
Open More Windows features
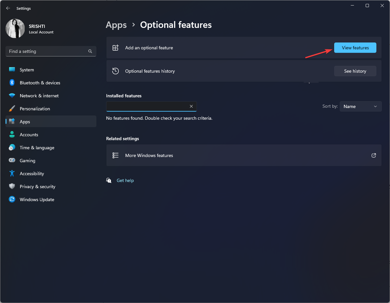[244, 155]
